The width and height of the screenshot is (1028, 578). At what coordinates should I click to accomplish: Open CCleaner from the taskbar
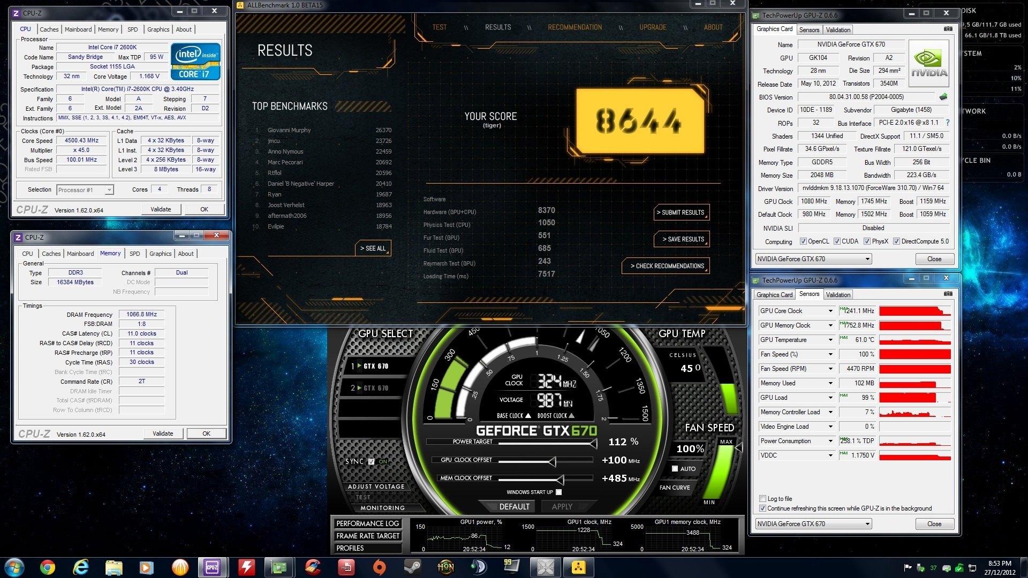(x=313, y=567)
